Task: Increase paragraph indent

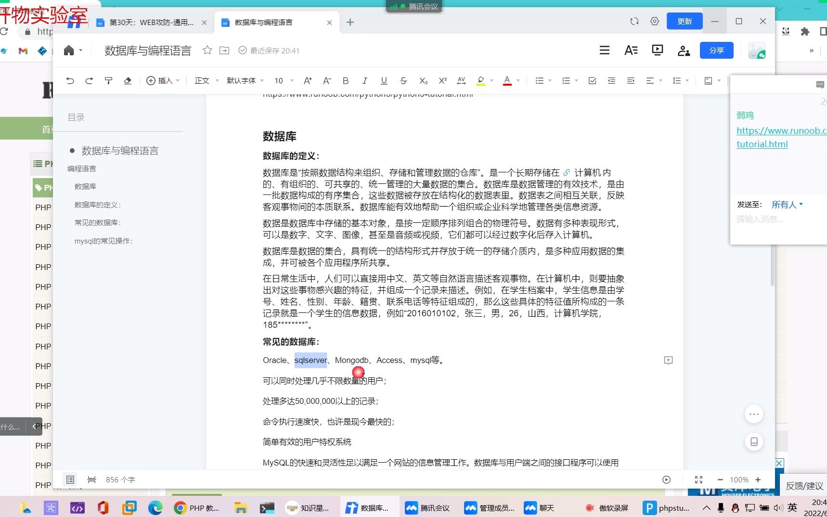Action: [x=631, y=81]
